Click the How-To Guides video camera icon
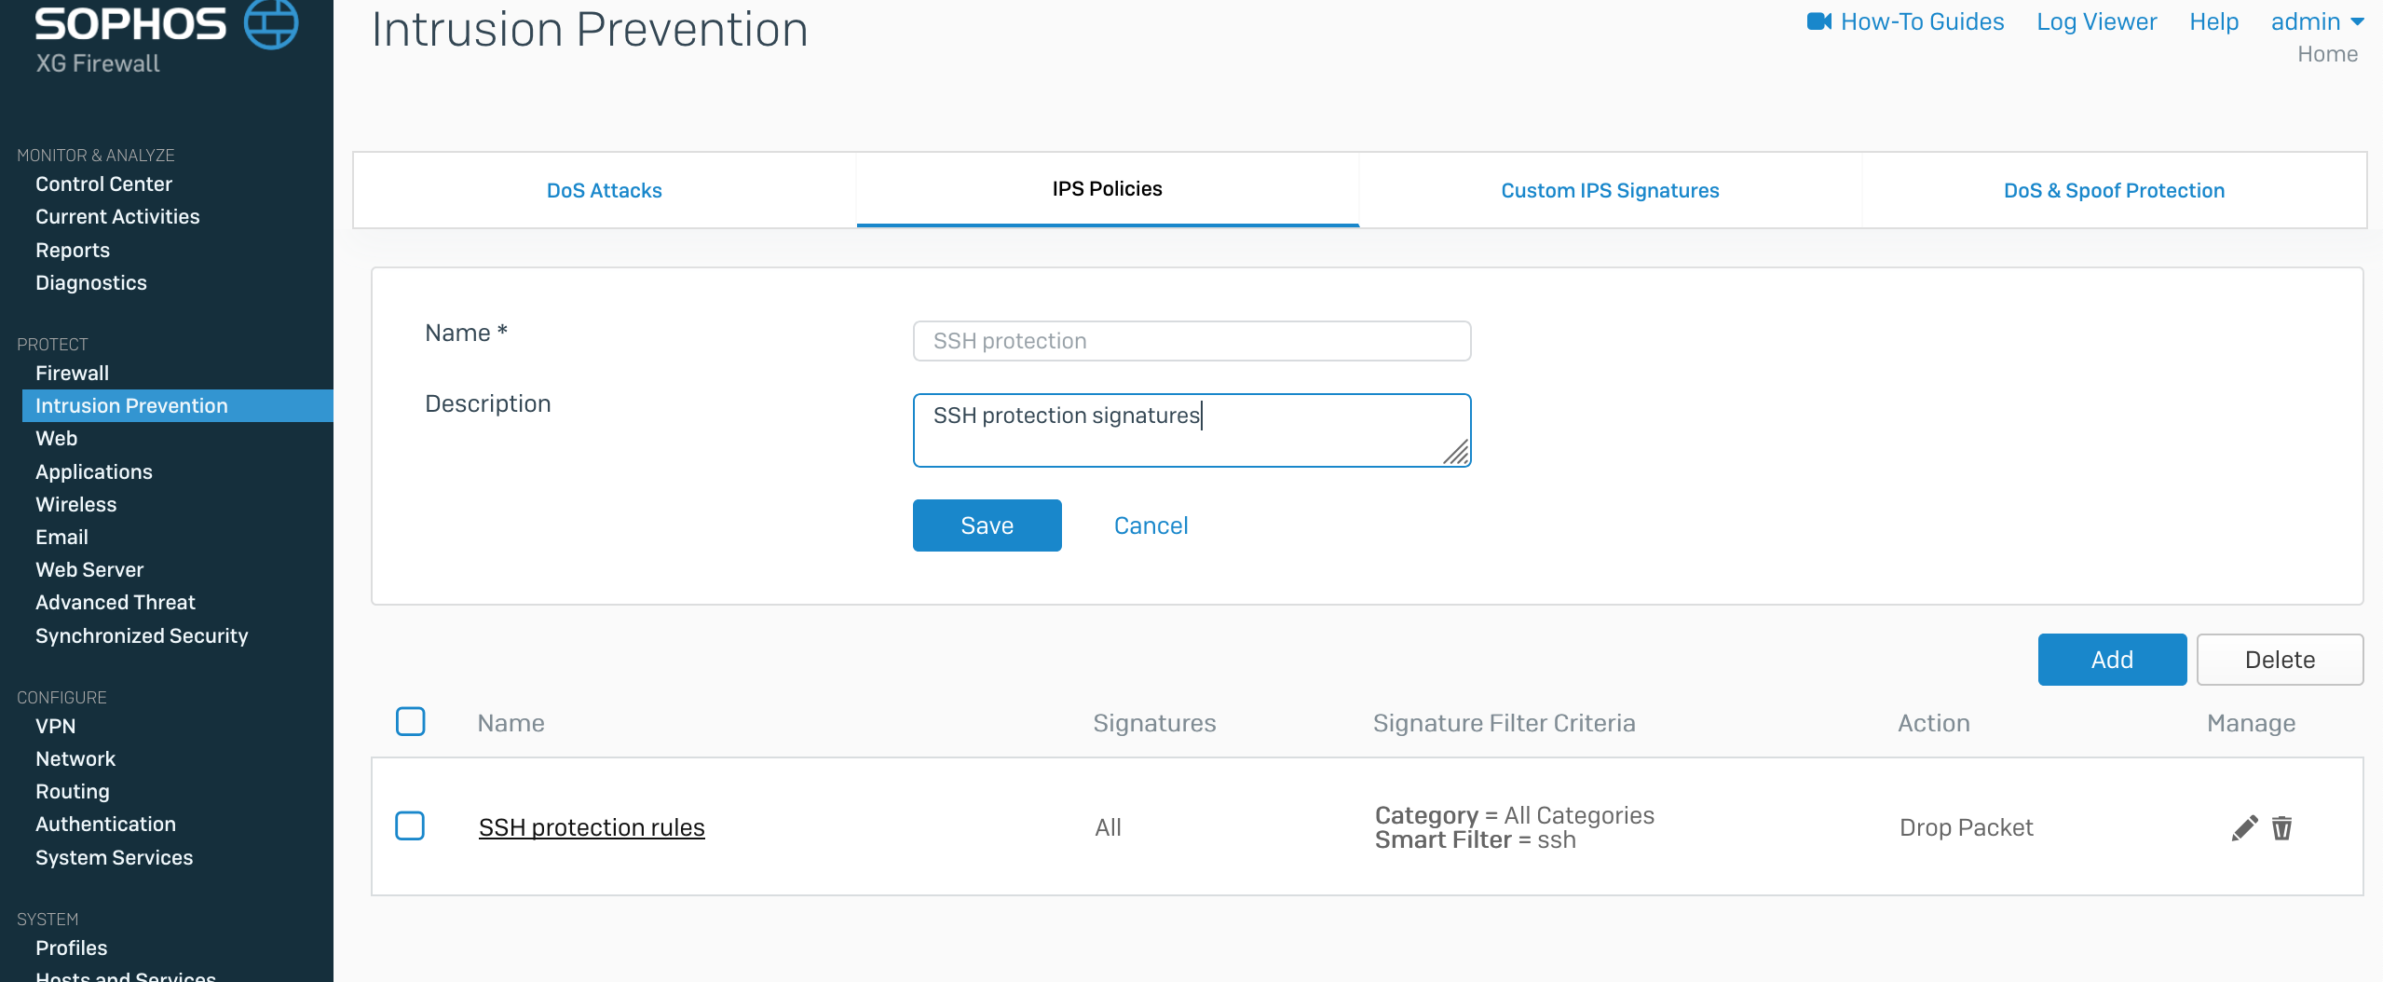2383x982 pixels. [1818, 21]
